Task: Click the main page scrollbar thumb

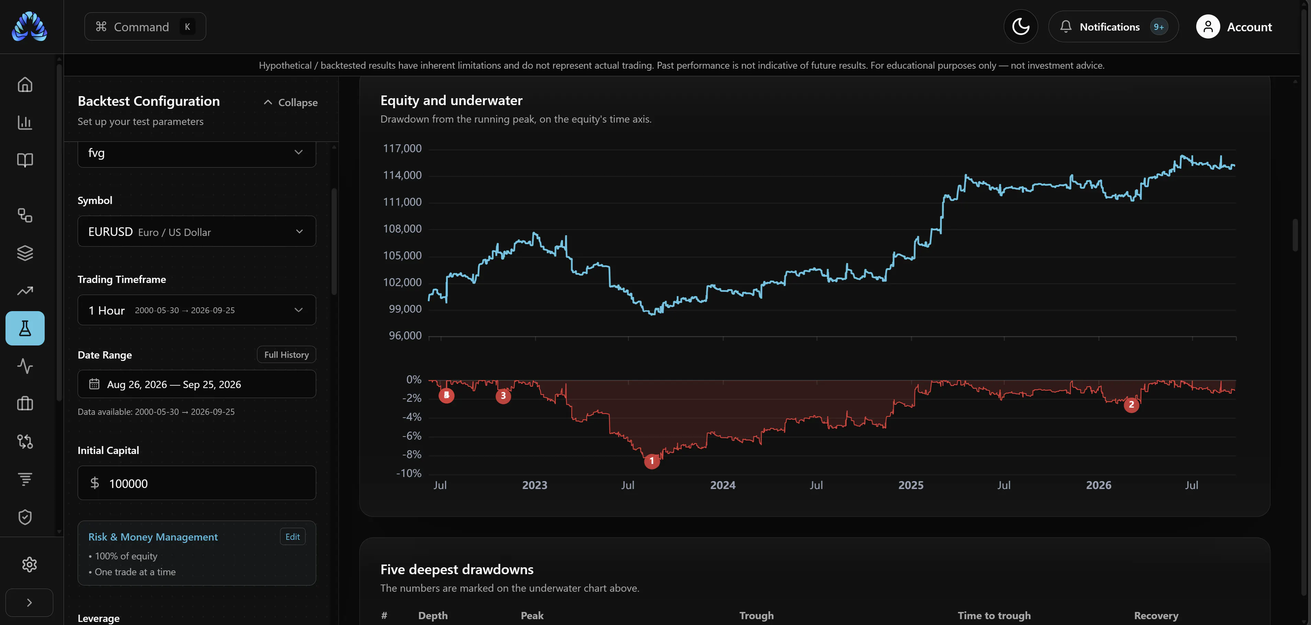Action: 1295,235
